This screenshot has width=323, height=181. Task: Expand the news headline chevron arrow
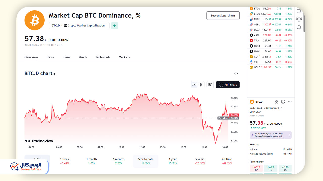289,135
